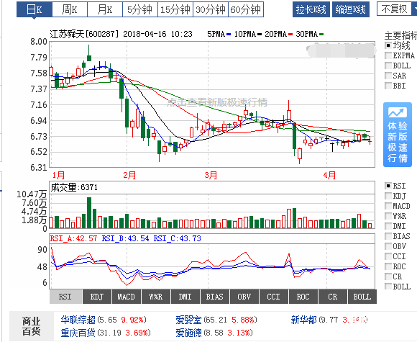
Task: Select the CR radio in side list
Action: tap(388, 276)
